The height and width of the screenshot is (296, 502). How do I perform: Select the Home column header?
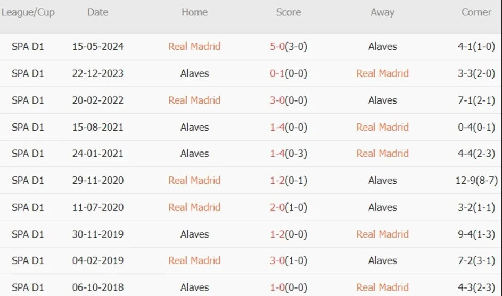(x=194, y=12)
